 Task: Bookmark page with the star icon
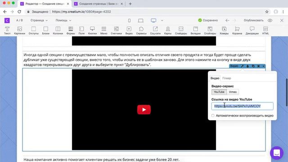267,12
